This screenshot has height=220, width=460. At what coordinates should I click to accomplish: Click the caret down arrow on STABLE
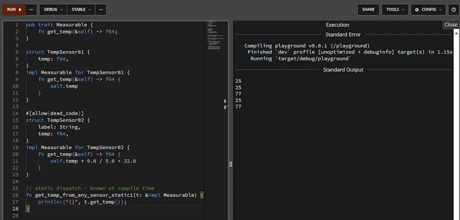pyautogui.click(x=89, y=10)
